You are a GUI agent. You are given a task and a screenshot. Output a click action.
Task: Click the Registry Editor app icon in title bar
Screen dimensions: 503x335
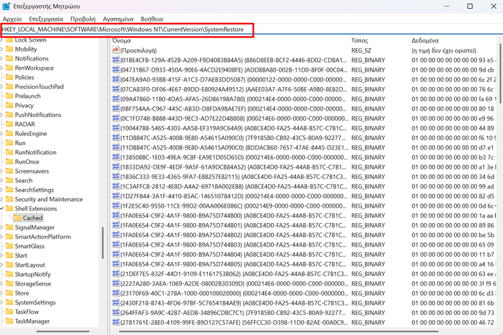(x=7, y=6)
